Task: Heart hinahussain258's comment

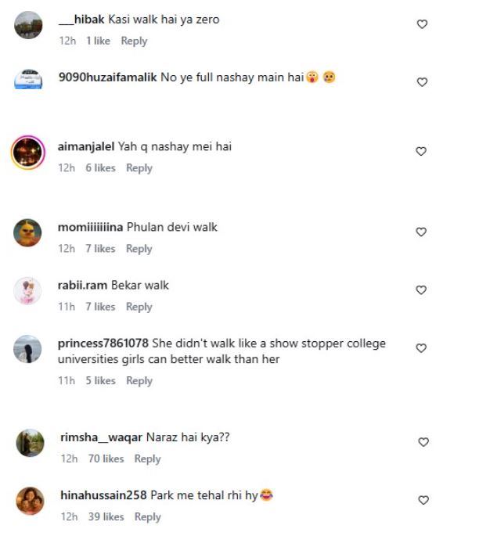Action: pos(423,500)
